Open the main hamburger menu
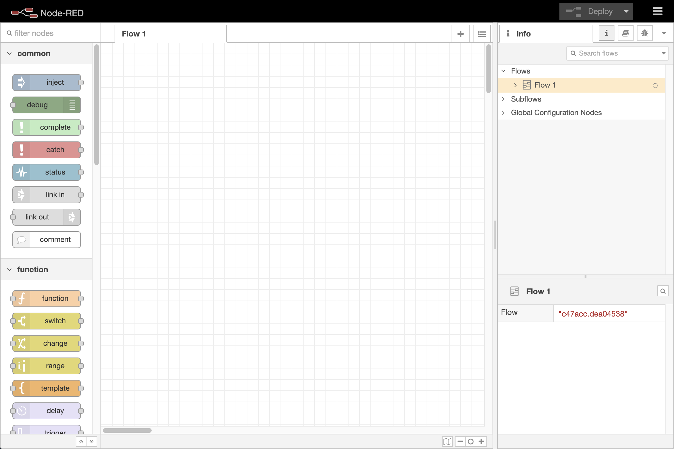Viewport: 674px width, 449px height. (657, 11)
